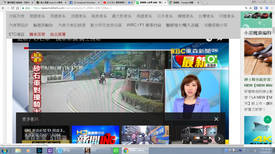Close the Facebook Marketplace tab

pos(99,2)
